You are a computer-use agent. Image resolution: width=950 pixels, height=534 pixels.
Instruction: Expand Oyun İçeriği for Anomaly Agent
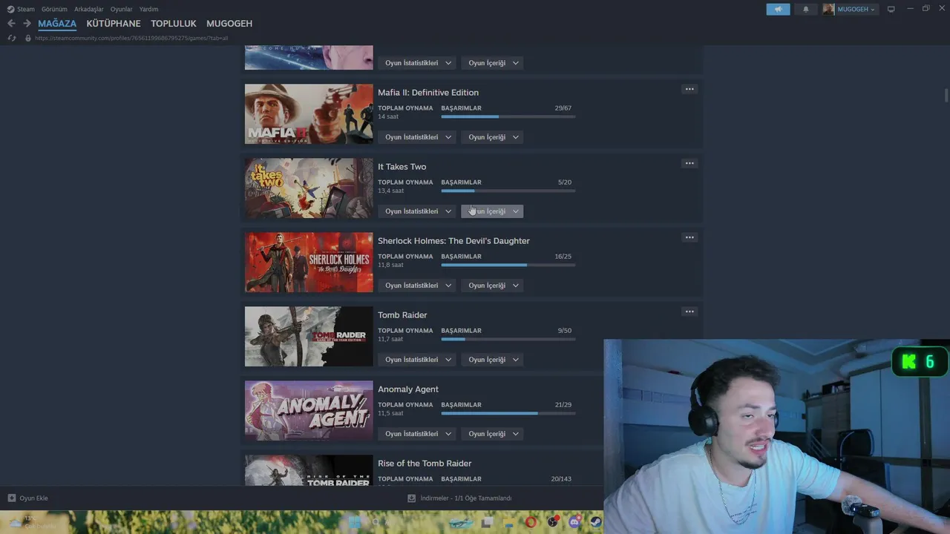point(492,434)
